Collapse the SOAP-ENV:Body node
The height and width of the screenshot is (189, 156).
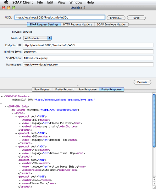tap(5, 106)
